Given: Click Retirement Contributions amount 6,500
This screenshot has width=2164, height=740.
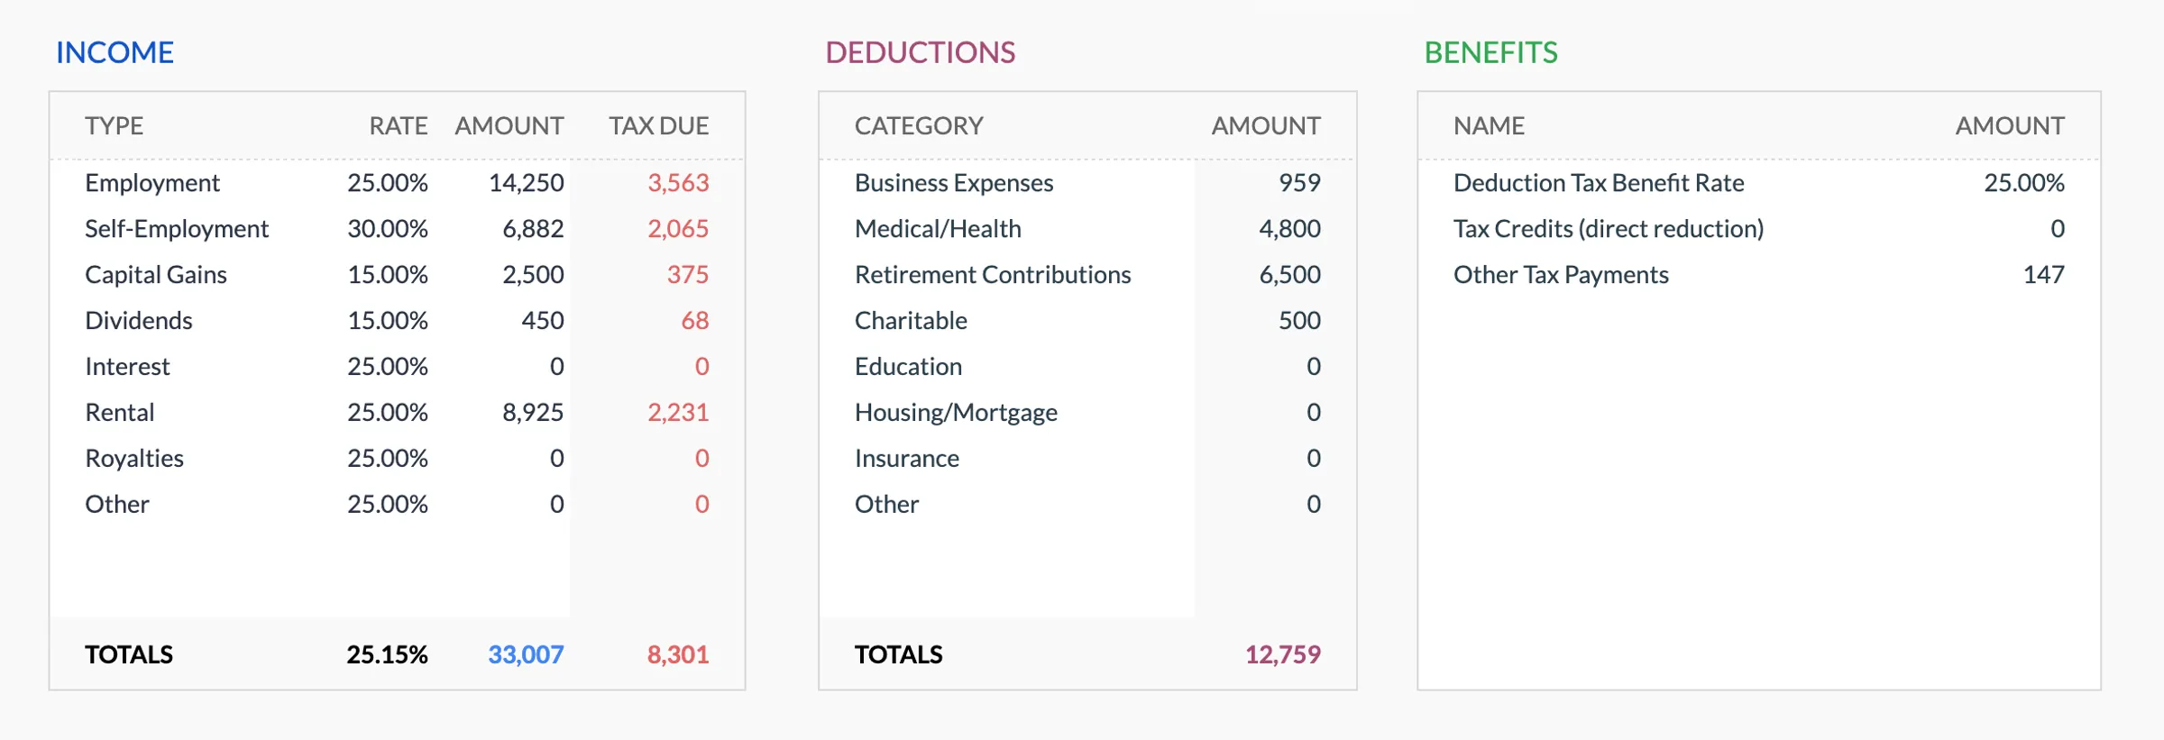Looking at the screenshot, I should coord(1289,275).
